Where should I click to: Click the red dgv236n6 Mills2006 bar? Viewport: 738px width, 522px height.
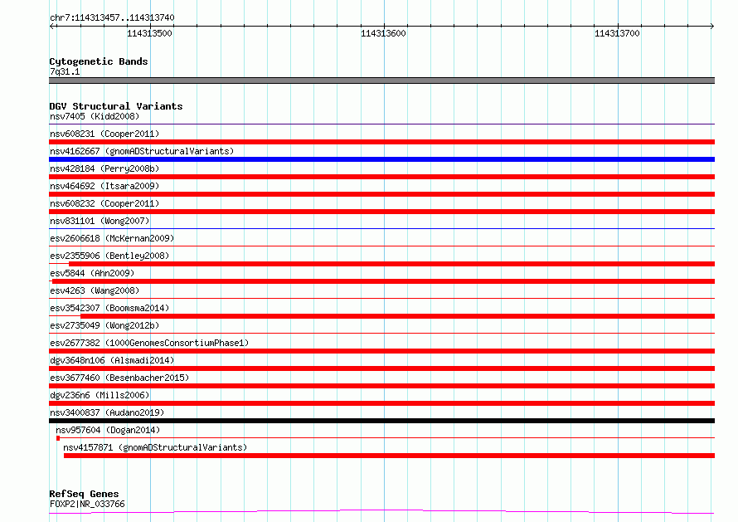[381, 403]
